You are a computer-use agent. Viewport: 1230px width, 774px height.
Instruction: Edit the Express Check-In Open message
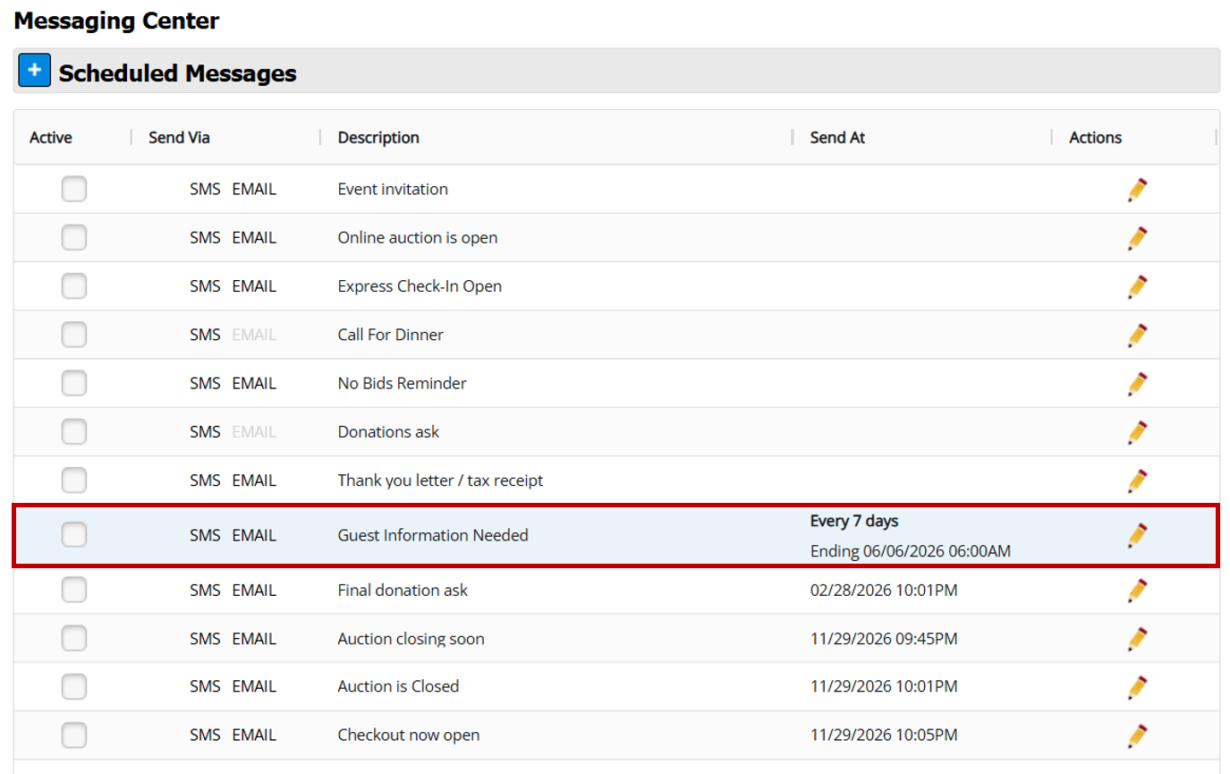coord(1137,286)
